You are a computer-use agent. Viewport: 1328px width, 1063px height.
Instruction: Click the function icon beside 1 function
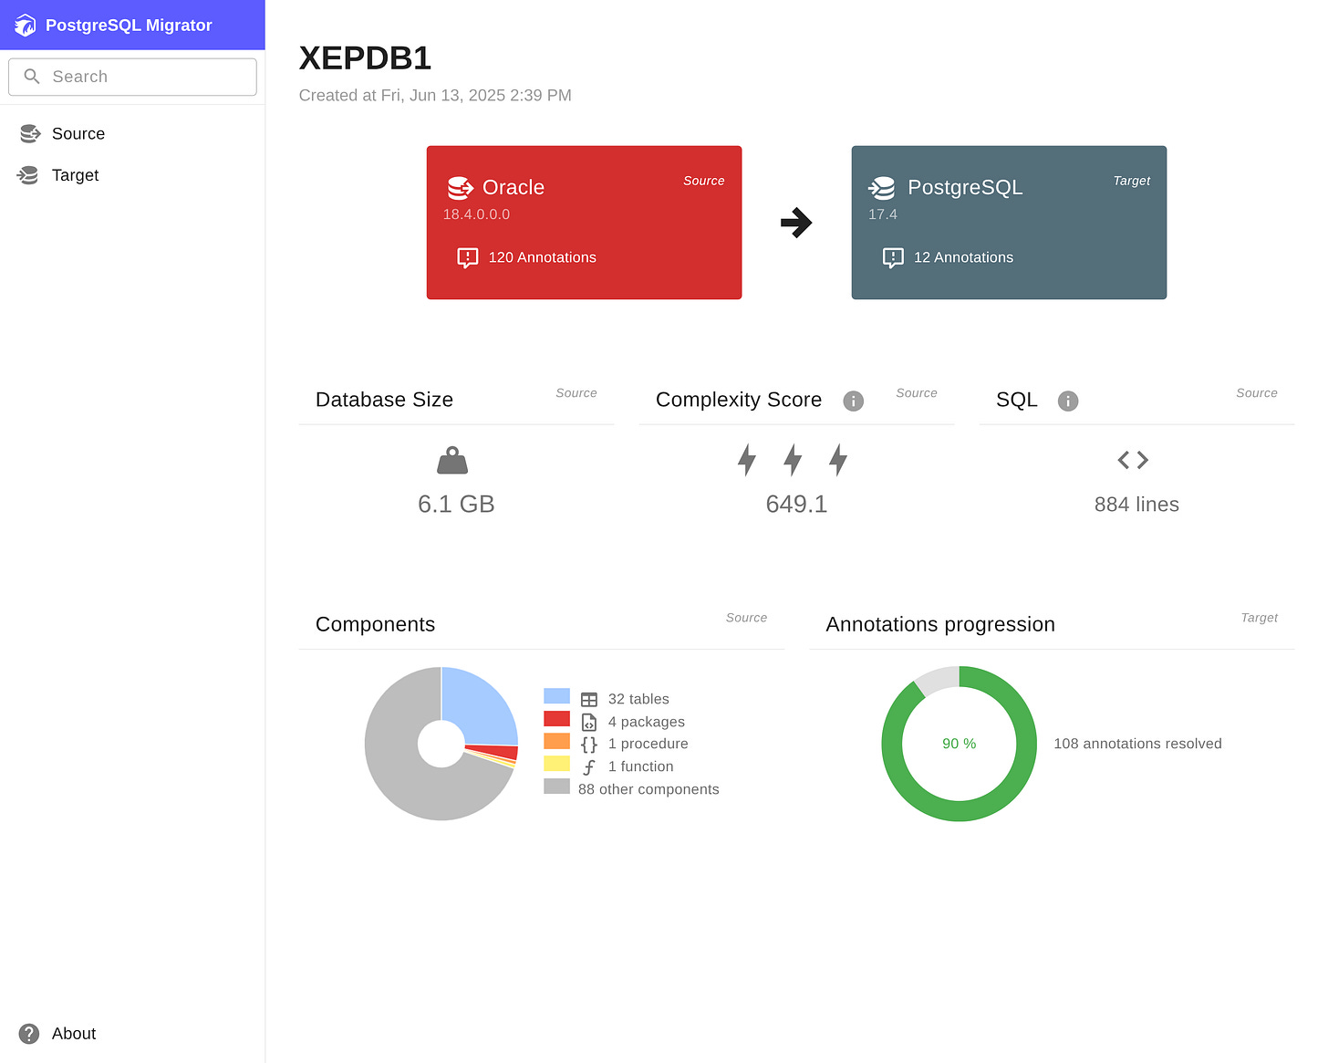click(x=589, y=767)
